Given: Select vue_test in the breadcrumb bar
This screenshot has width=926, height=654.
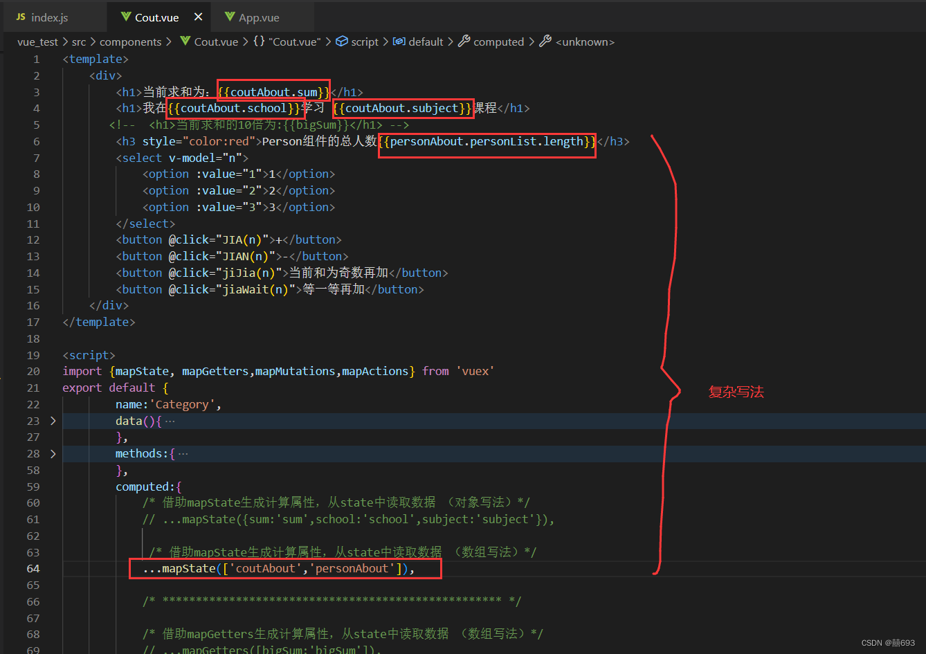Looking at the screenshot, I should [x=38, y=42].
